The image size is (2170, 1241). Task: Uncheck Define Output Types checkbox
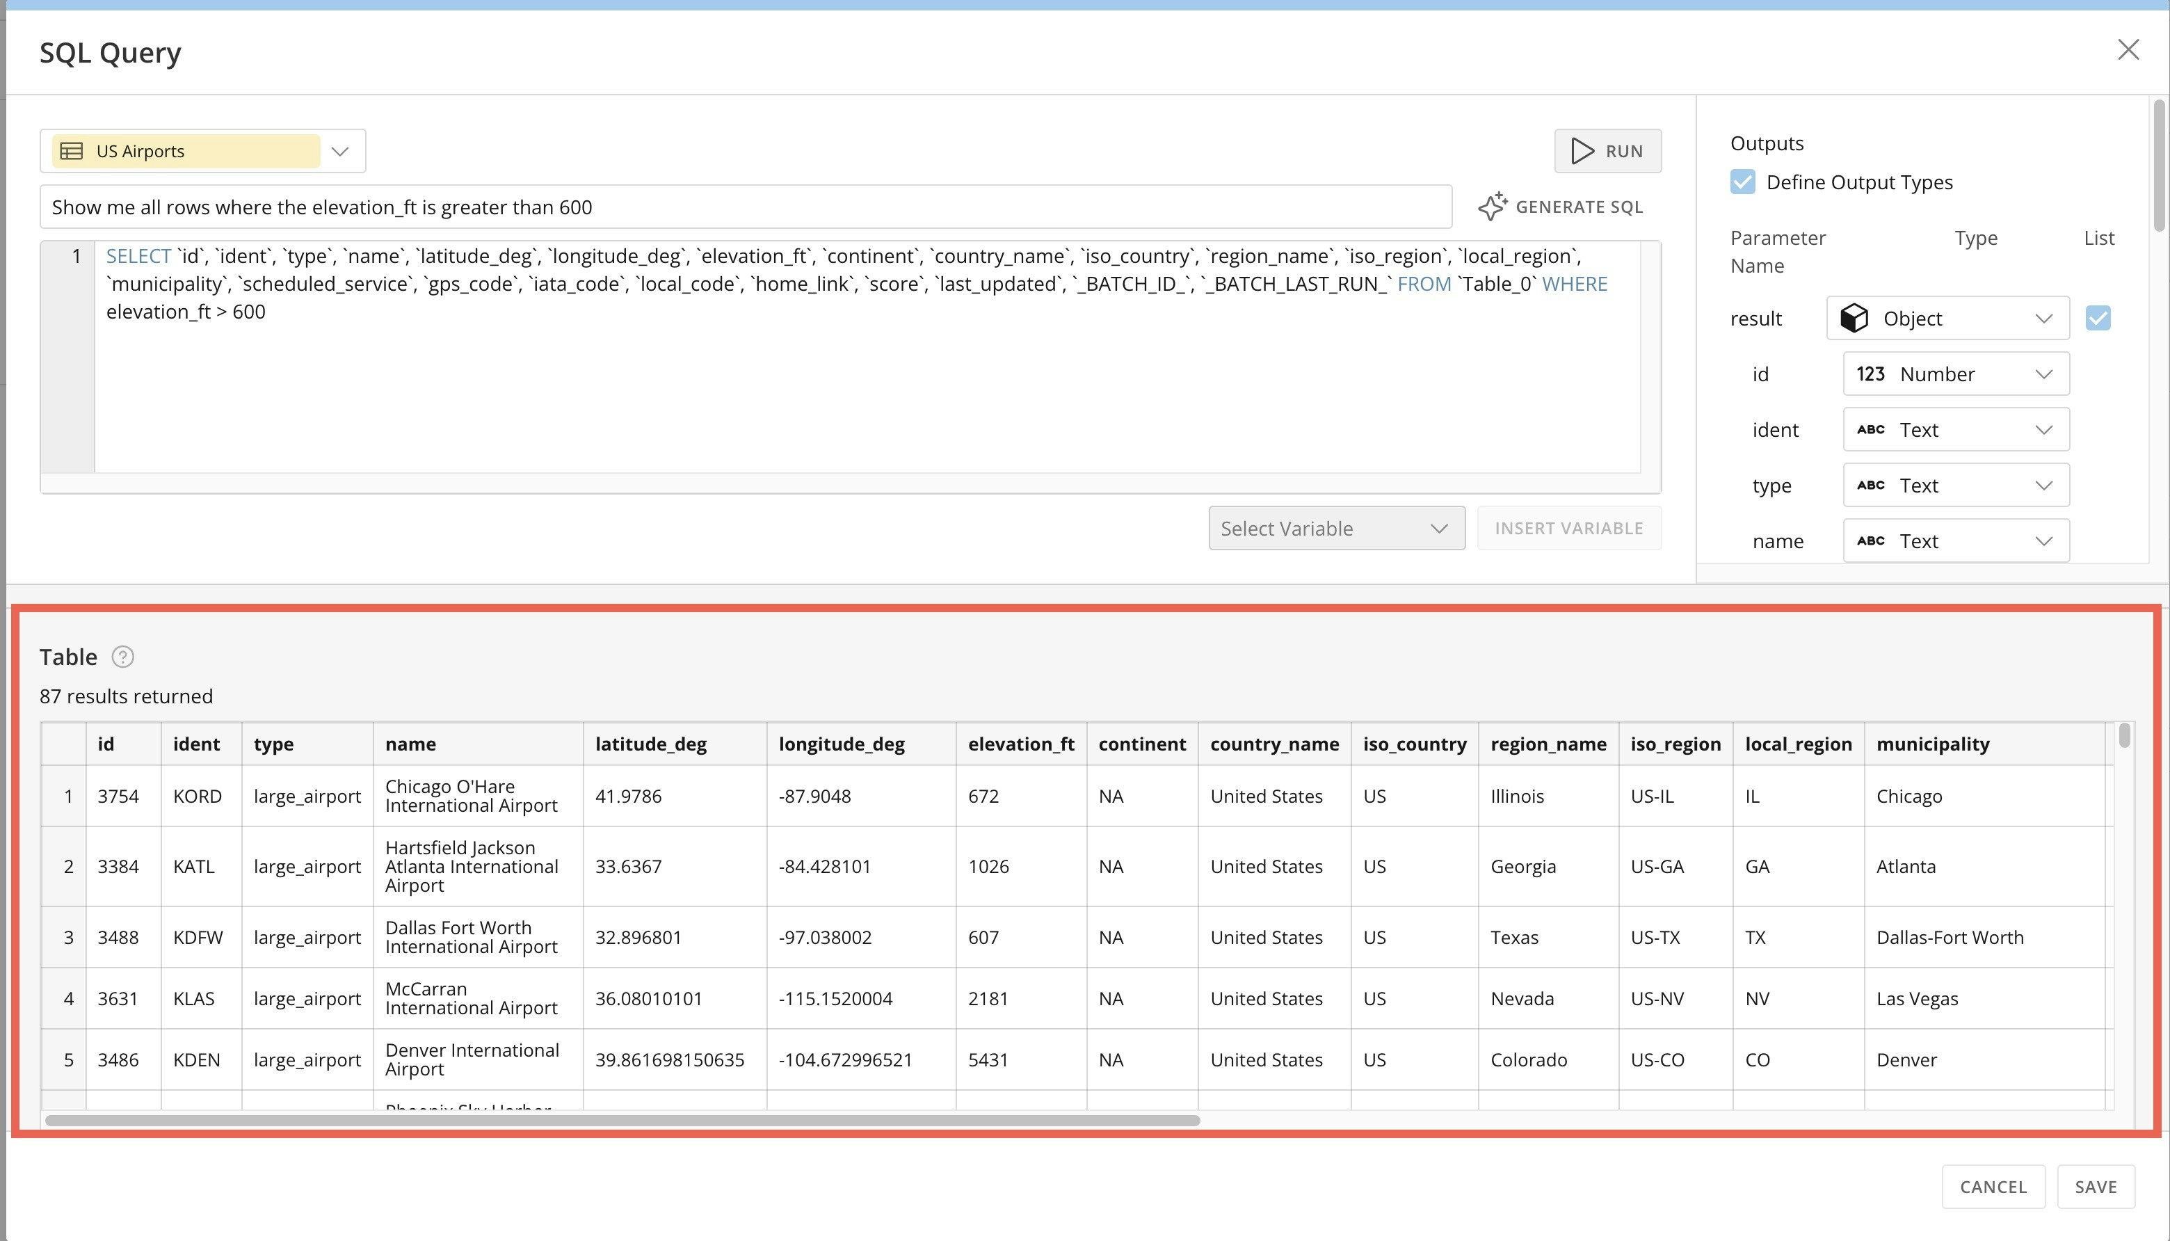tap(1742, 182)
